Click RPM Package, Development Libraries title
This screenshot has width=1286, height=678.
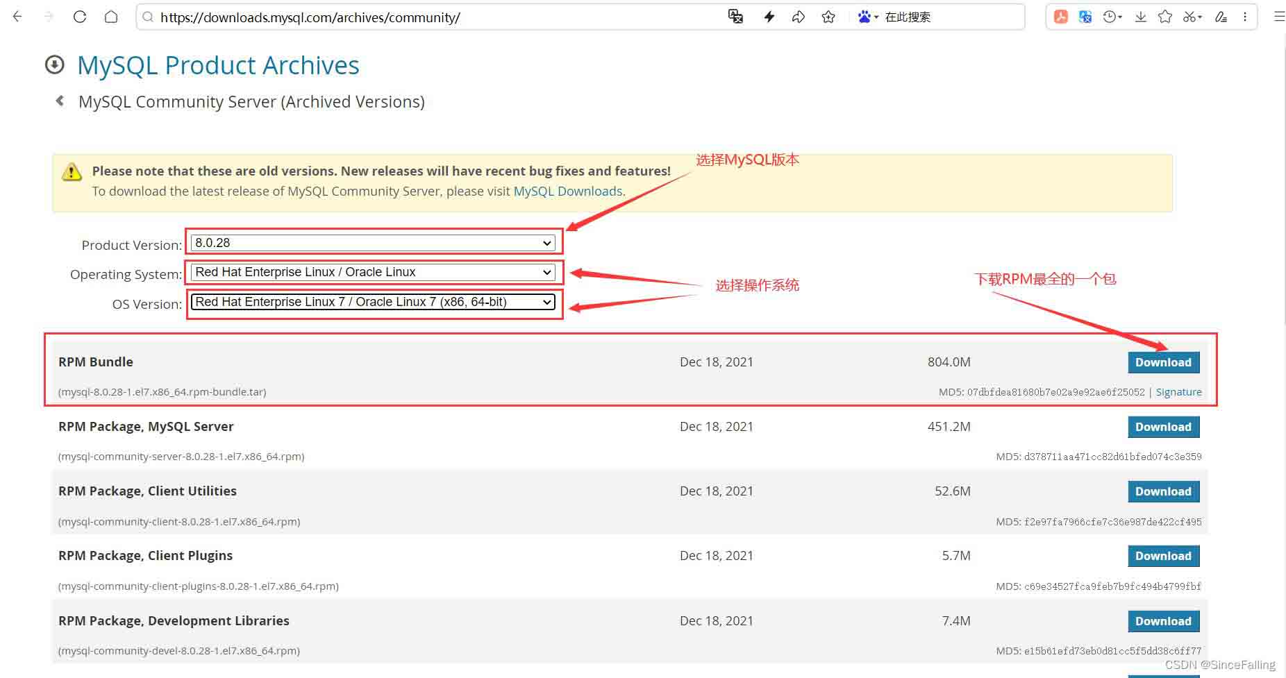tap(174, 620)
